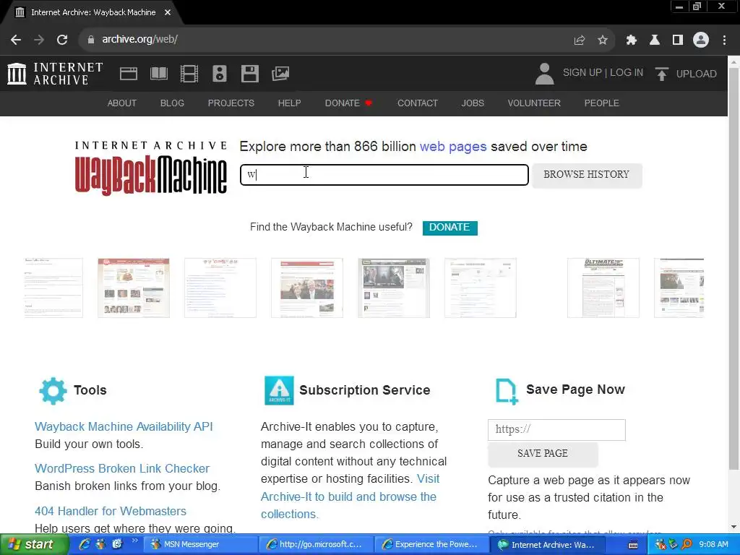Follow the 'web pages' link
The width and height of the screenshot is (740, 555).
click(x=453, y=147)
